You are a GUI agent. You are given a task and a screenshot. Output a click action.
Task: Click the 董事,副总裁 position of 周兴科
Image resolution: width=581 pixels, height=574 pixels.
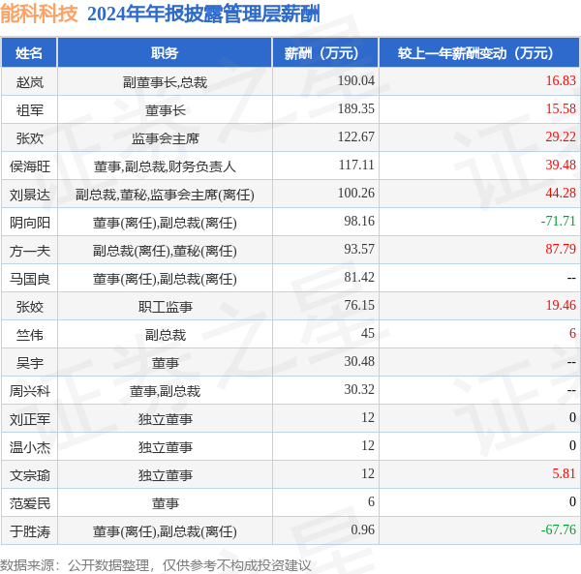[165, 391]
